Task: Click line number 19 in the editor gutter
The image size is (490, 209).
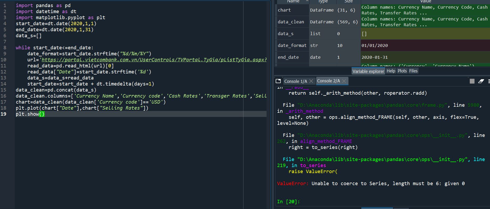Action: pos(3,114)
